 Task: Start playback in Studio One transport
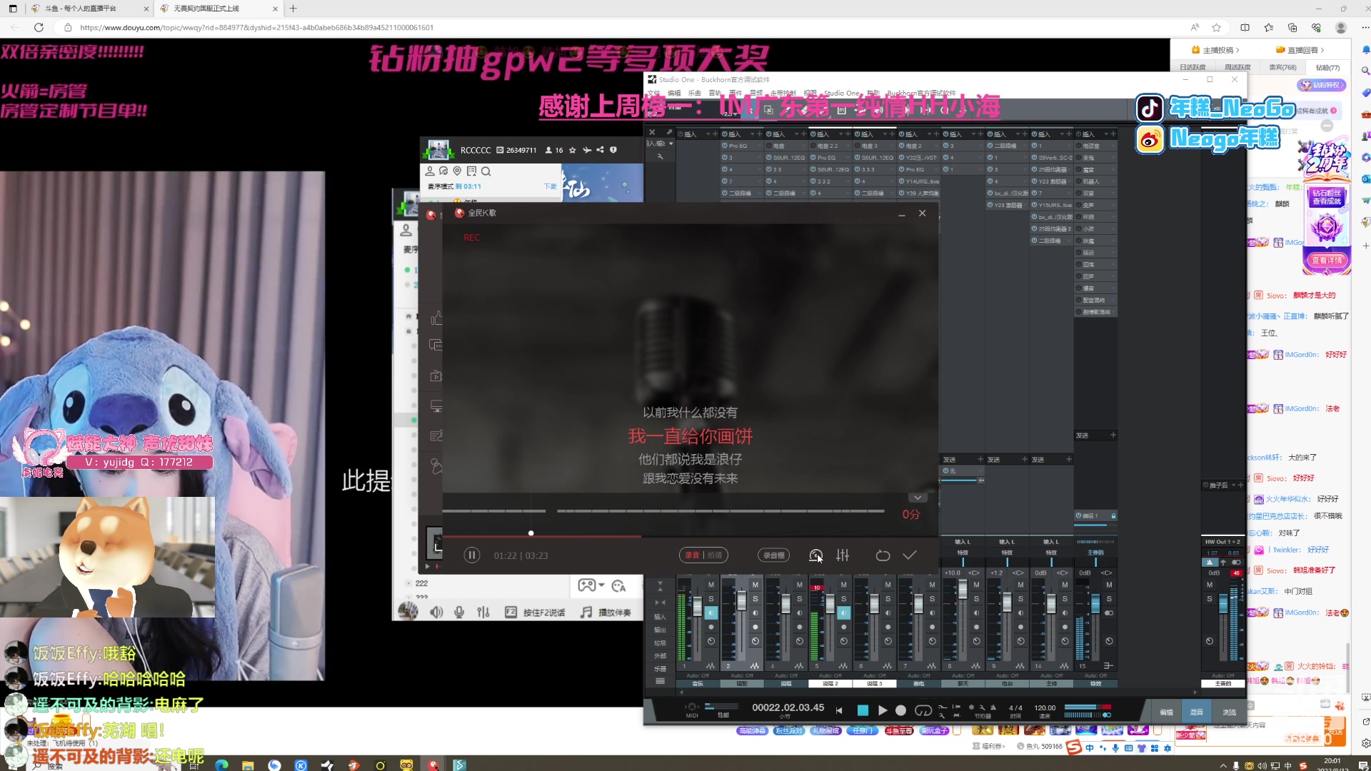[x=883, y=710]
